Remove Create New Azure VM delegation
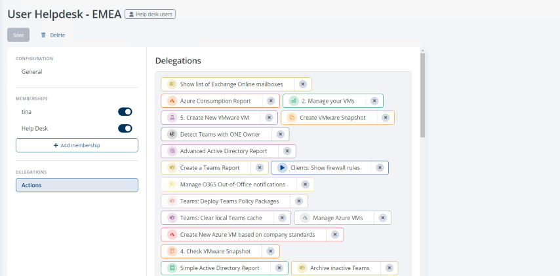This screenshot has height=276, width=560. 334,235
